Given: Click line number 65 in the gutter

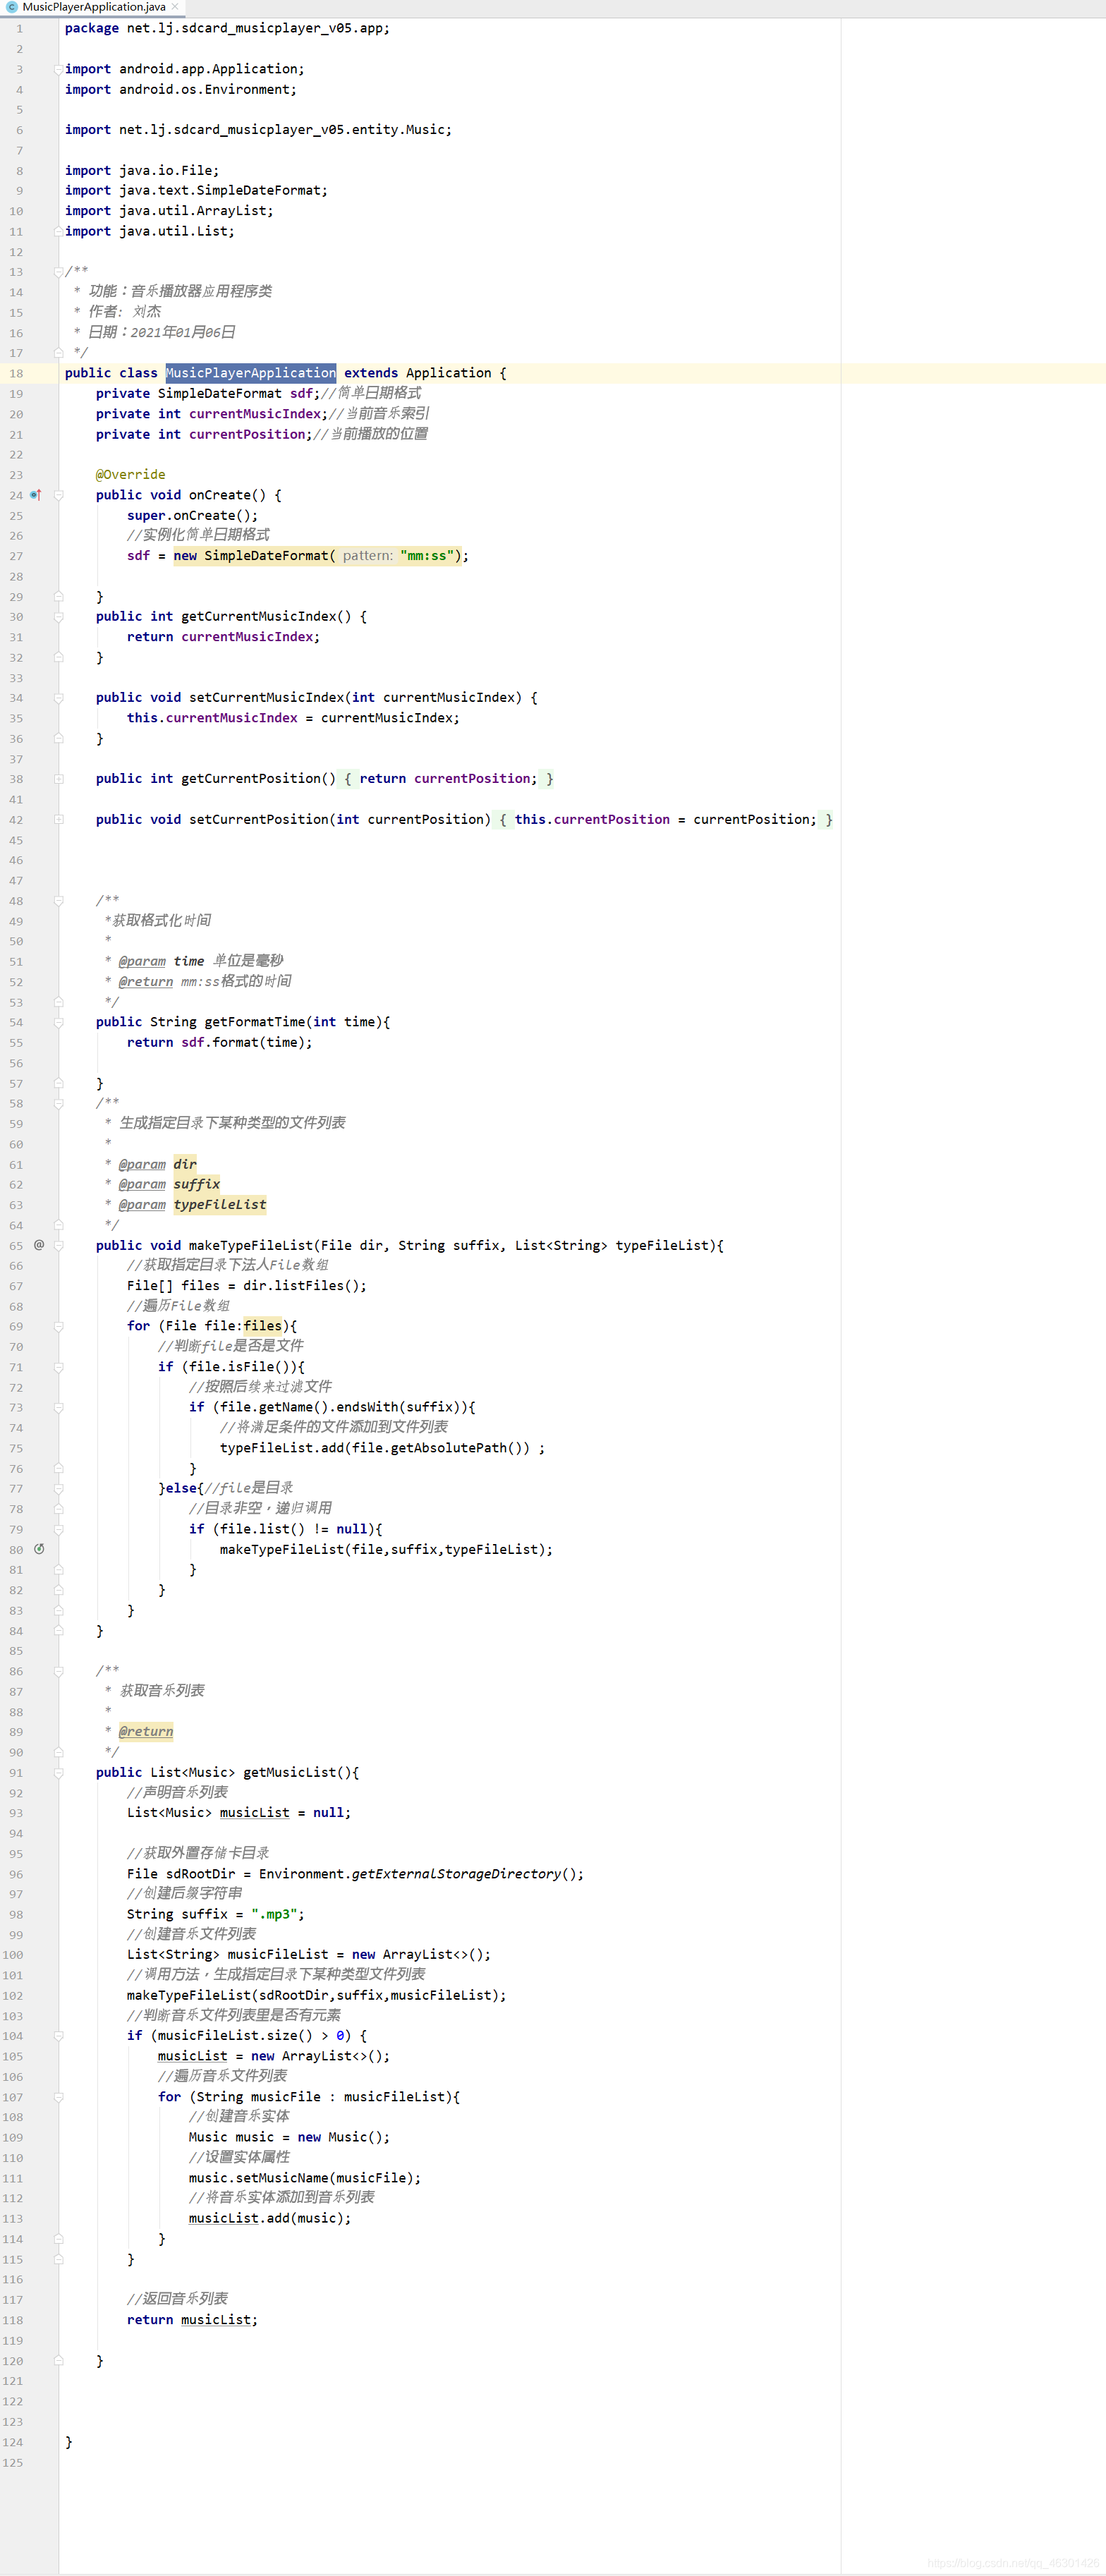Looking at the screenshot, I should [16, 1246].
